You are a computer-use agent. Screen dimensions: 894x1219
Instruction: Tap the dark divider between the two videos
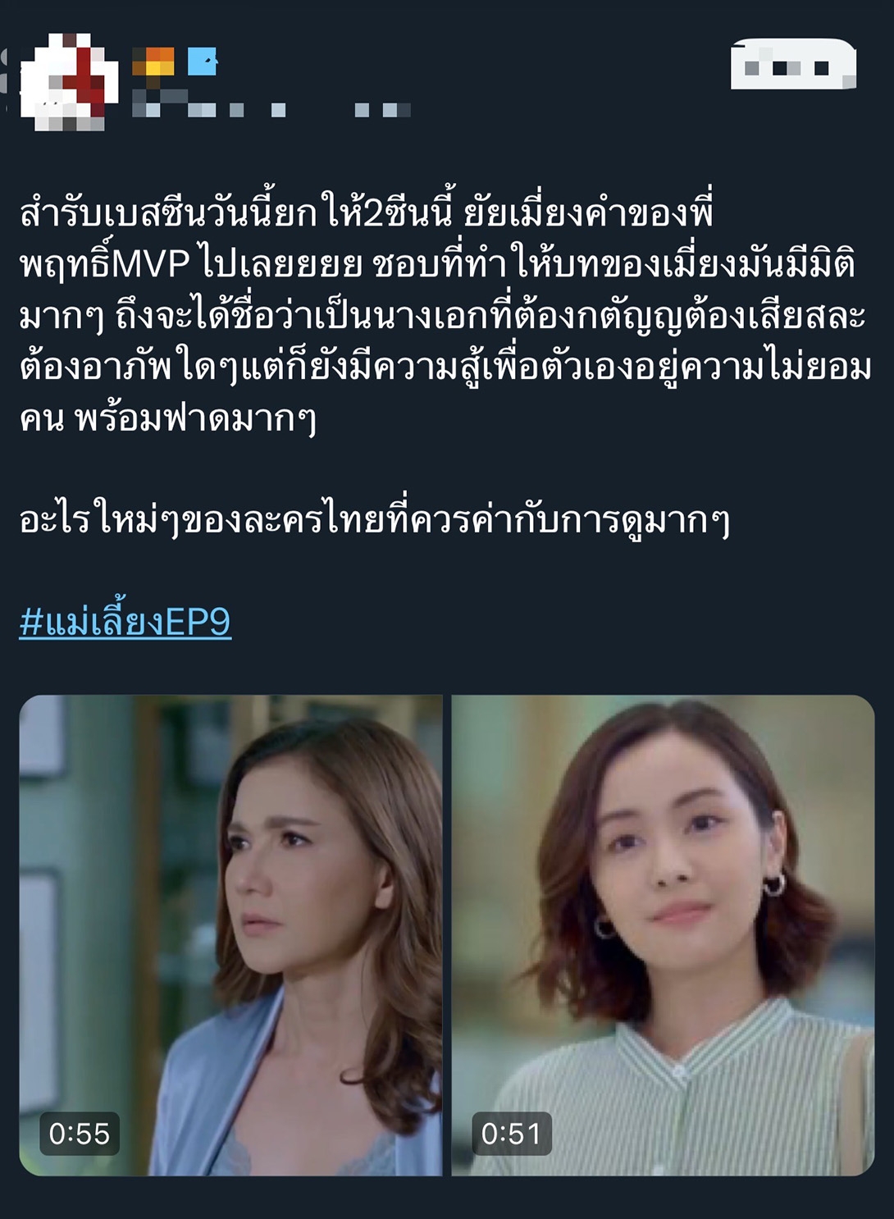click(x=447, y=935)
